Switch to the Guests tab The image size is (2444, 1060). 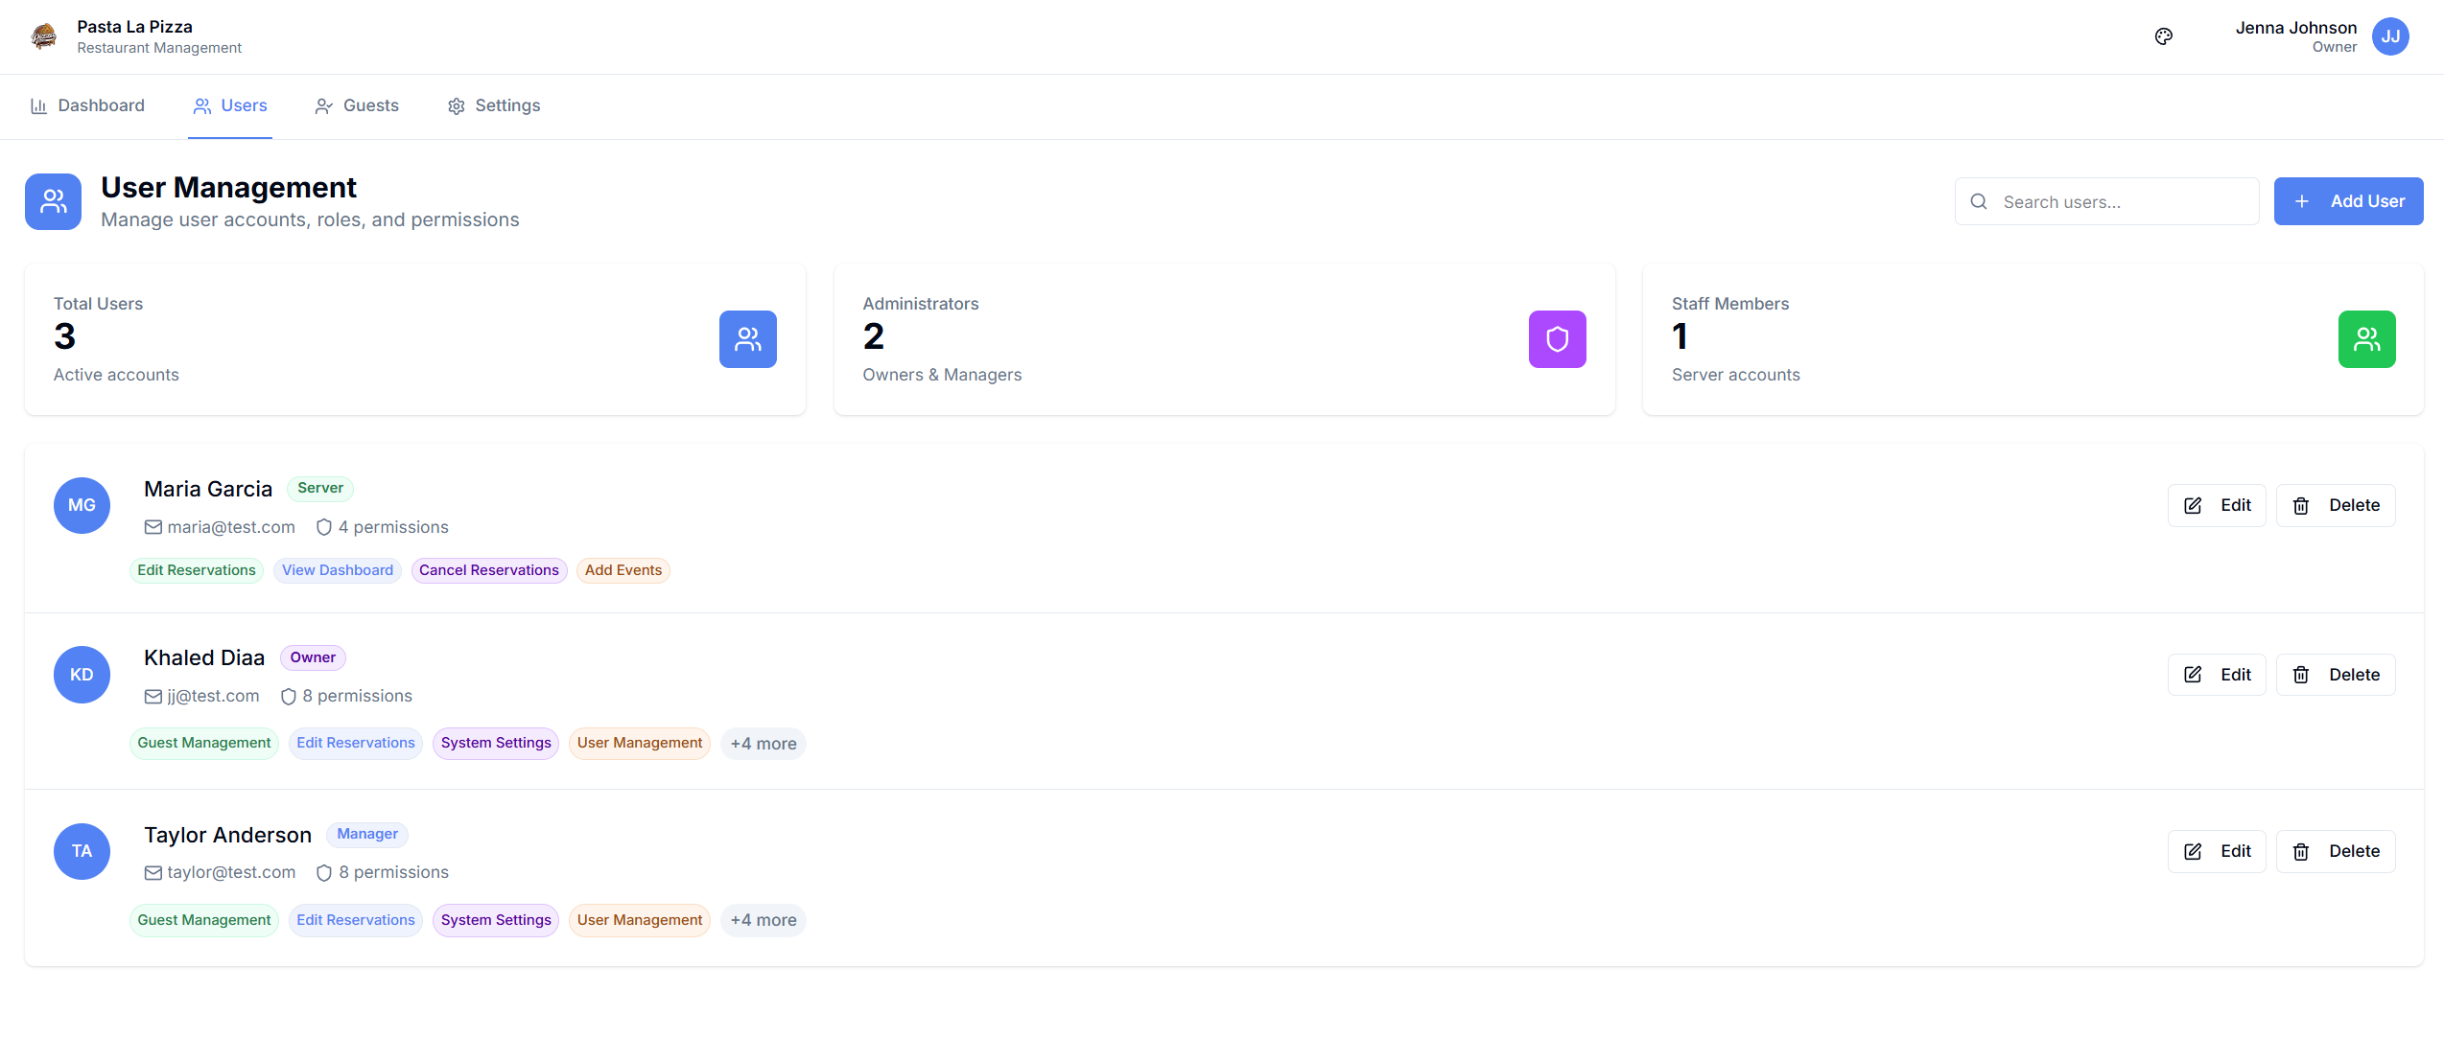[x=357, y=105]
